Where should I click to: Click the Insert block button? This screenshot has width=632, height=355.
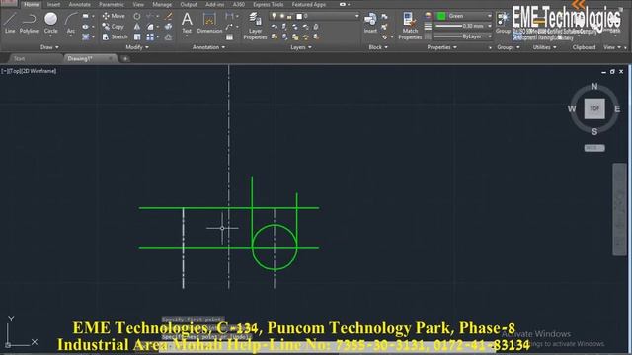click(370, 23)
